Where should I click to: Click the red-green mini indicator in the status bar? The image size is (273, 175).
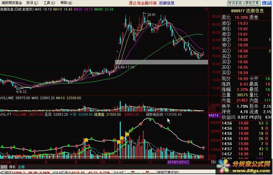tap(141, 172)
